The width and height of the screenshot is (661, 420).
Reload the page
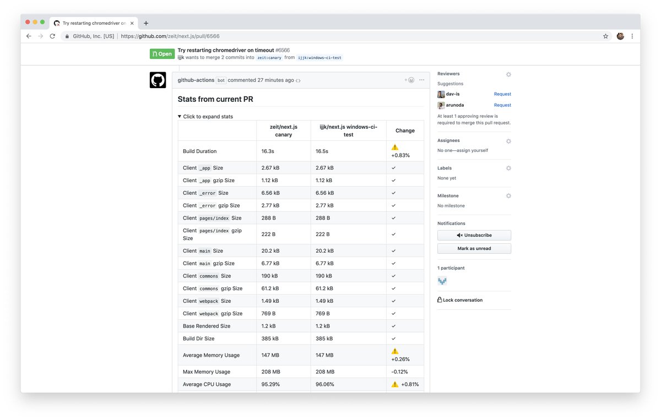pyautogui.click(x=52, y=36)
